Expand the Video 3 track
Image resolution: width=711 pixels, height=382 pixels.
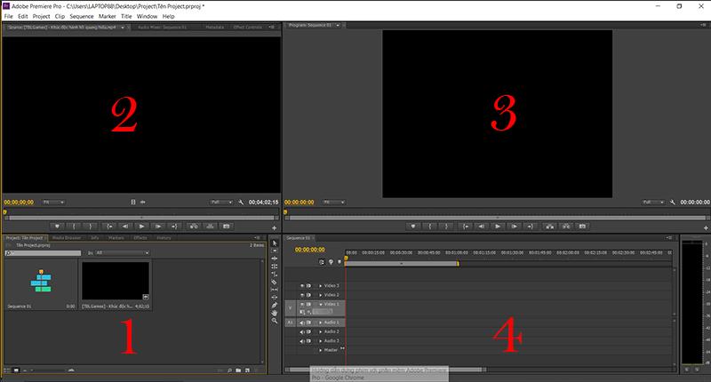[x=321, y=286]
